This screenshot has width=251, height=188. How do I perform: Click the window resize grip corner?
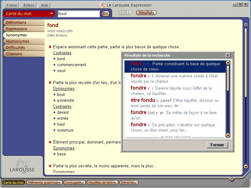246,183
